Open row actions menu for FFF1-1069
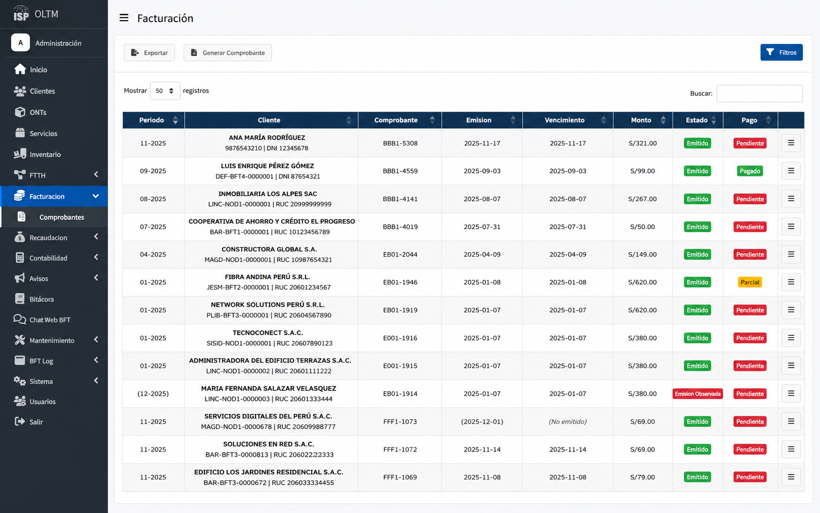820x513 pixels. point(791,477)
